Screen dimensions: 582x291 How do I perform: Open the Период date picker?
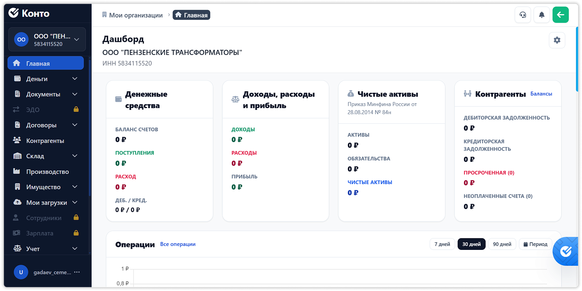point(535,244)
